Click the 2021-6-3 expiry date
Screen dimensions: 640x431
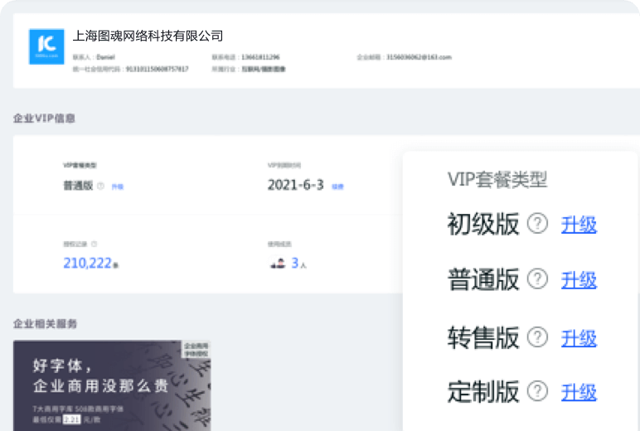(295, 185)
